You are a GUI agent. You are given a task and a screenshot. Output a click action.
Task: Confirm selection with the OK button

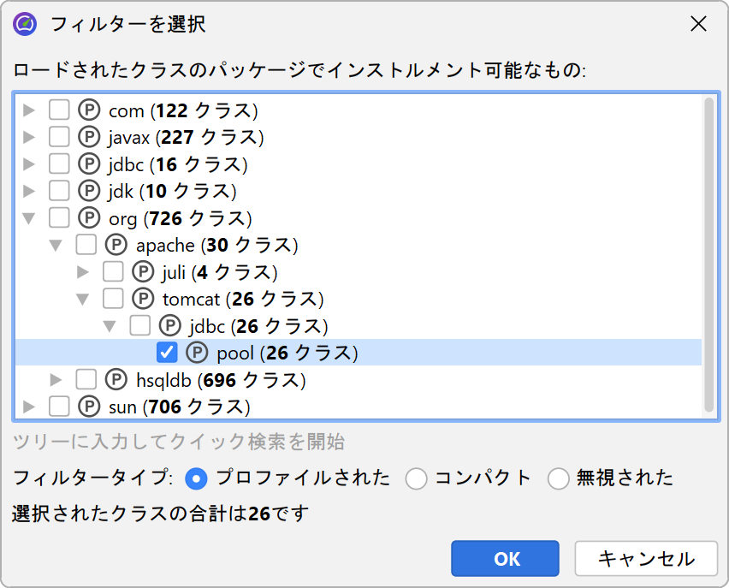click(x=506, y=559)
